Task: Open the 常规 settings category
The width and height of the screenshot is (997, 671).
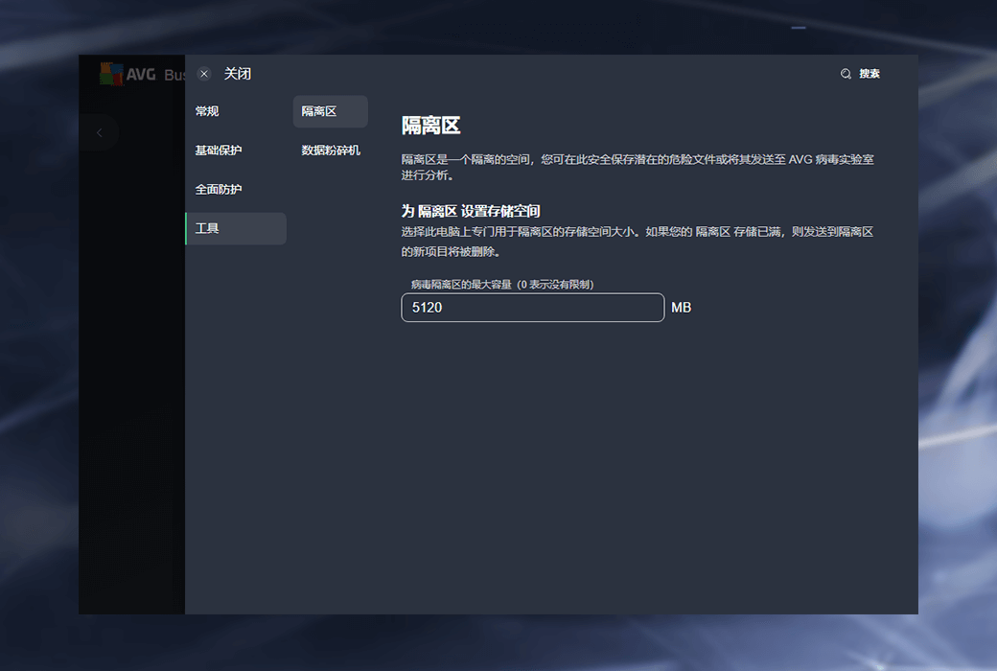Action: coord(207,111)
